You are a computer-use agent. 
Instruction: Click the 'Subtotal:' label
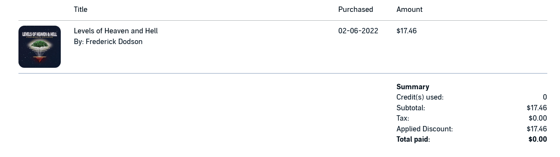(x=410, y=108)
